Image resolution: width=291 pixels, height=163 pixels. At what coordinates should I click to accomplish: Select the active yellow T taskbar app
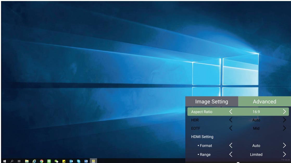93,161
